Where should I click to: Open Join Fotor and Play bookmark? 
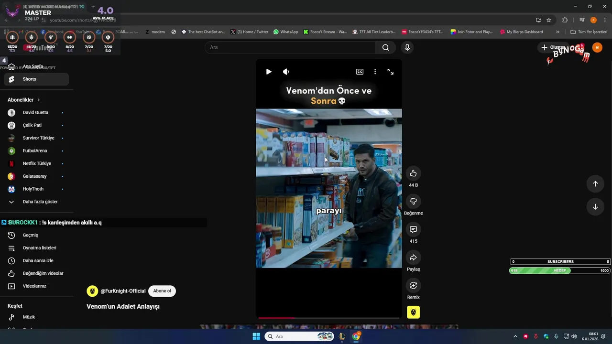pyautogui.click(x=471, y=32)
